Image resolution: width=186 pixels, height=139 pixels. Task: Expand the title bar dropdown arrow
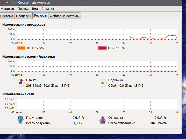(x=178, y=3)
